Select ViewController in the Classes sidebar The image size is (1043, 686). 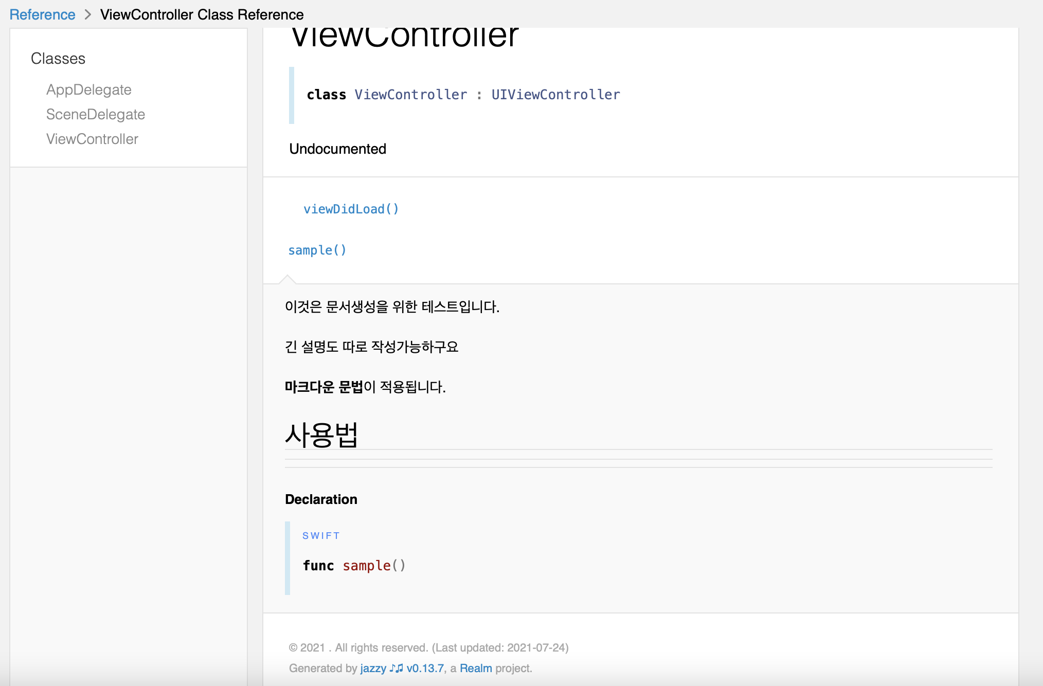coord(92,139)
